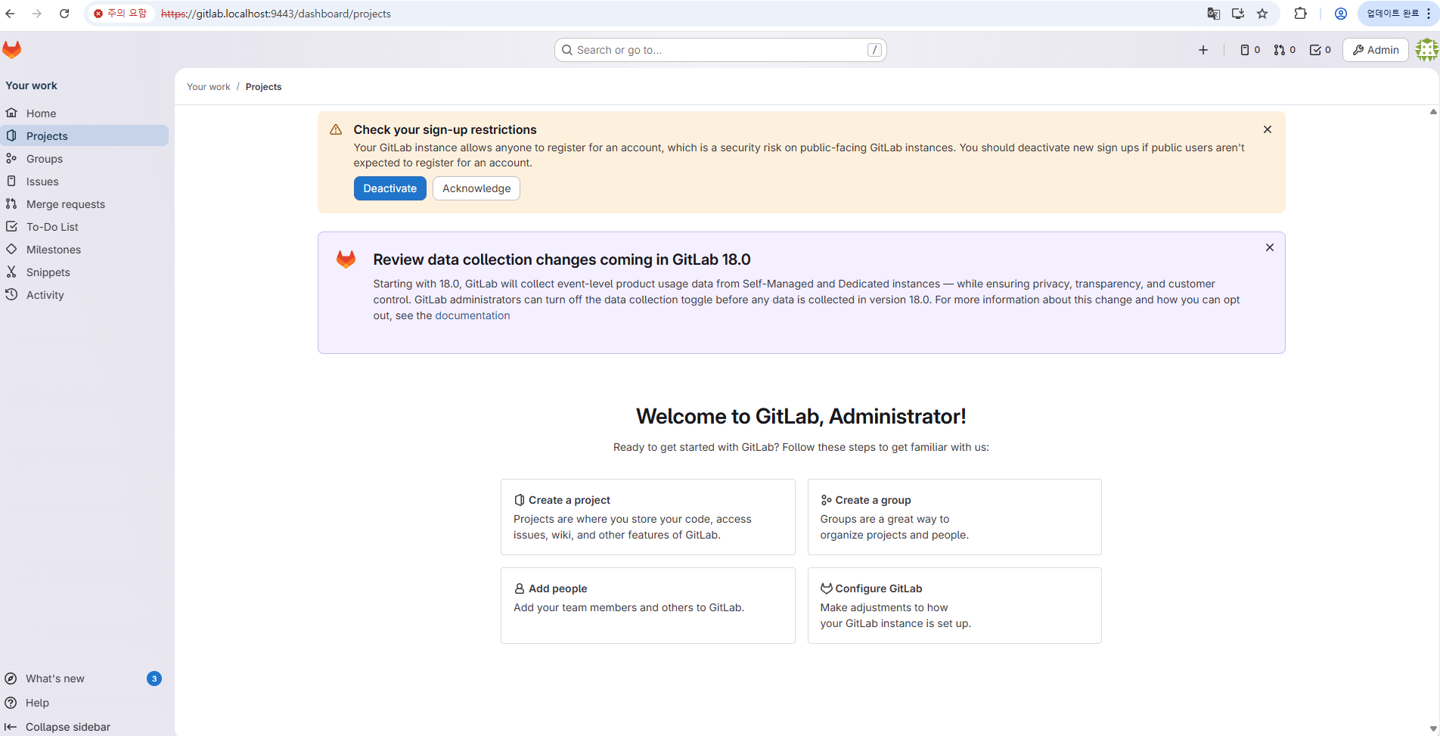Click the Snippets scissors icon
This screenshot has height=736, width=1440.
click(11, 272)
